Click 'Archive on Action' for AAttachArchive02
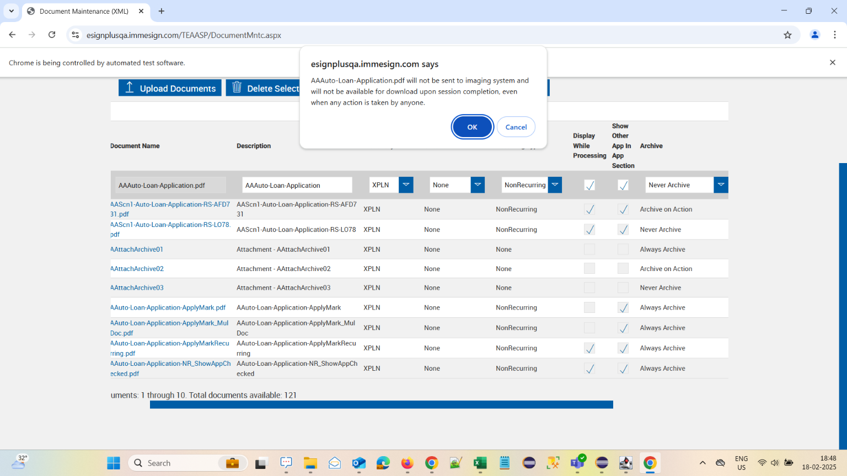 pos(666,269)
